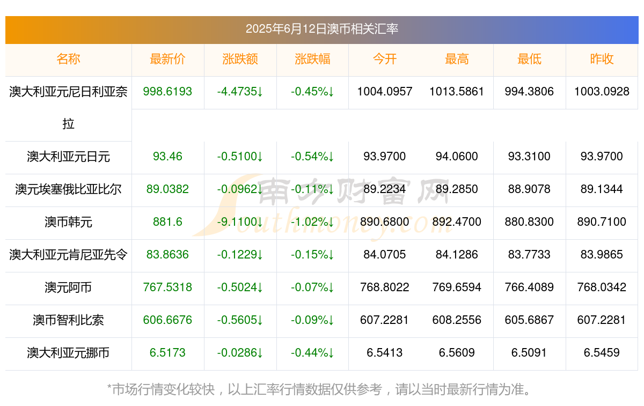Click low value 93.3100
644x406 pixels.
pos(529,157)
